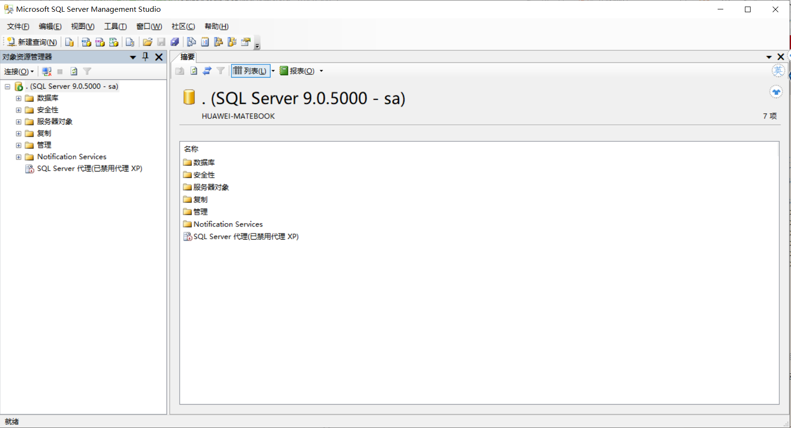Click the Properties Window toolbar icon
The image size is (791, 428).
pos(245,42)
